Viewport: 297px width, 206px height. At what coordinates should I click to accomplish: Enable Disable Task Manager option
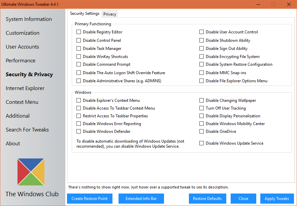(78, 48)
